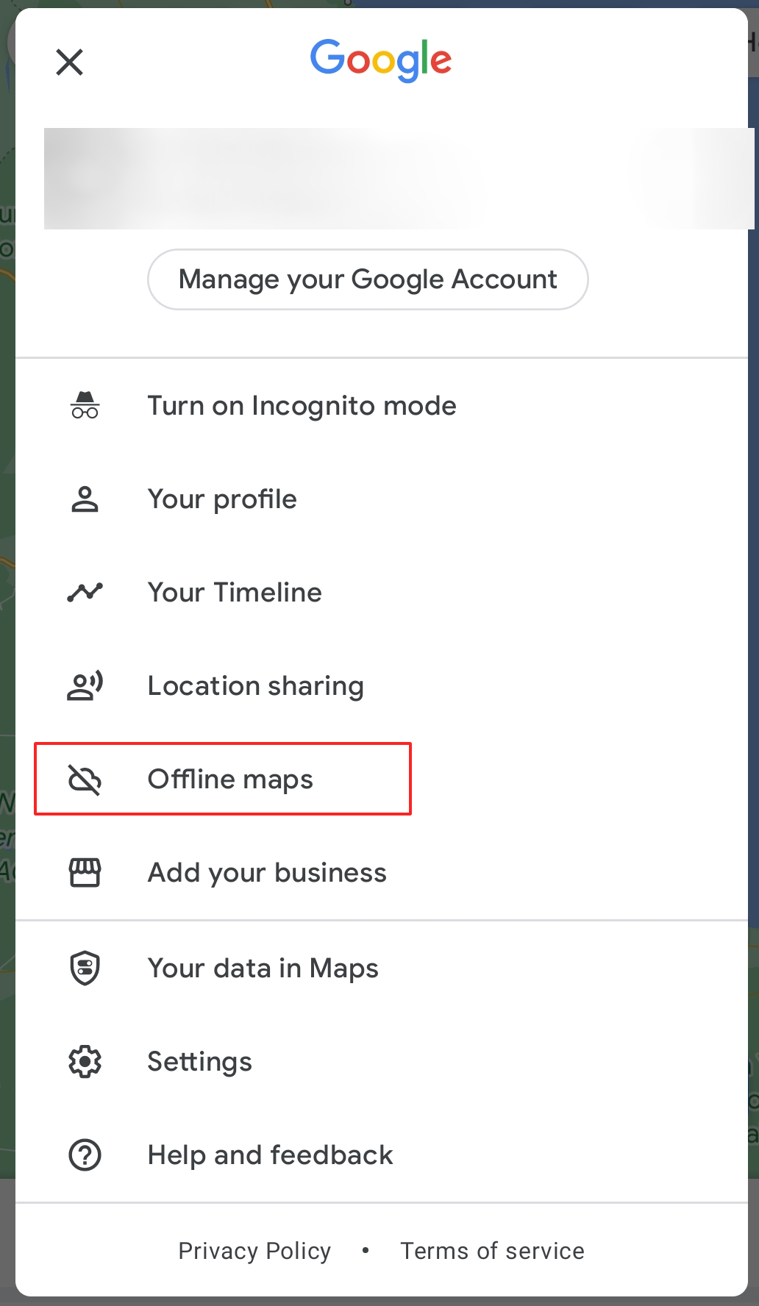The height and width of the screenshot is (1306, 759).
Task: Tap the blurred account info banner
Action: pyautogui.click(x=397, y=179)
